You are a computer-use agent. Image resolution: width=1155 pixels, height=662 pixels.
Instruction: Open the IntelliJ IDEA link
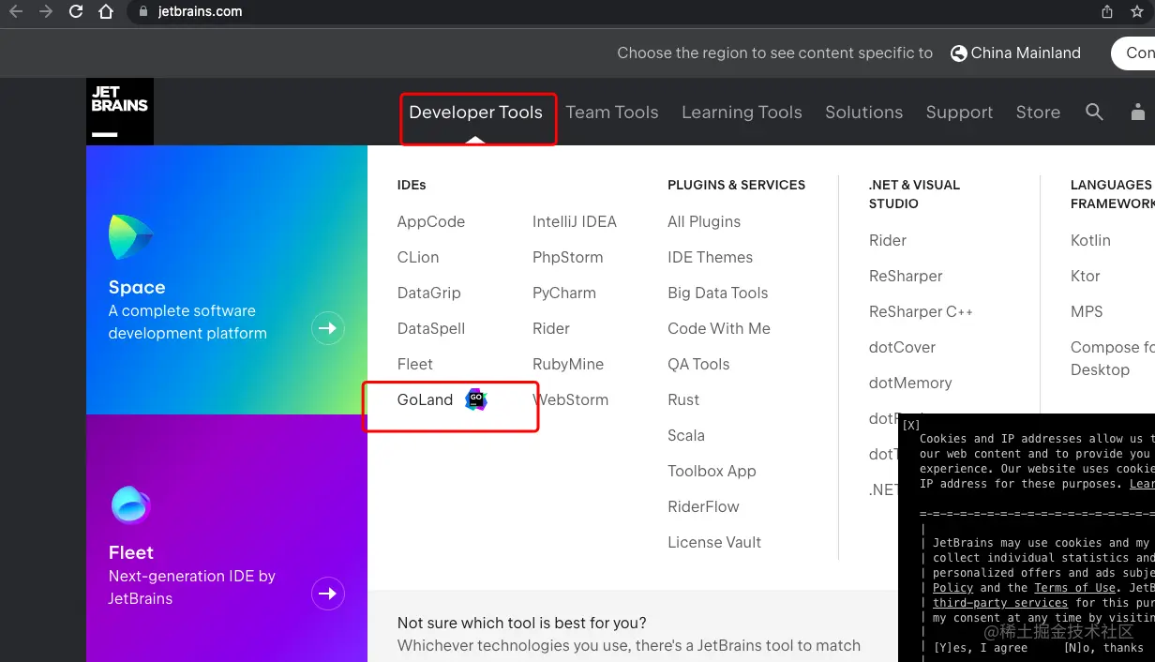click(x=575, y=221)
